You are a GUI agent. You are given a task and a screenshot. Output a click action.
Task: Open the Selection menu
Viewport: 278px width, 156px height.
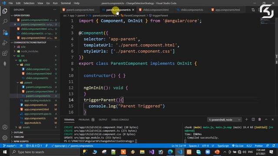coord(29,3)
